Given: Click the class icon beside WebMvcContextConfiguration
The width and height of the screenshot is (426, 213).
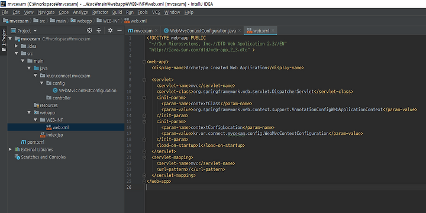Looking at the screenshot, I should 55,91.
